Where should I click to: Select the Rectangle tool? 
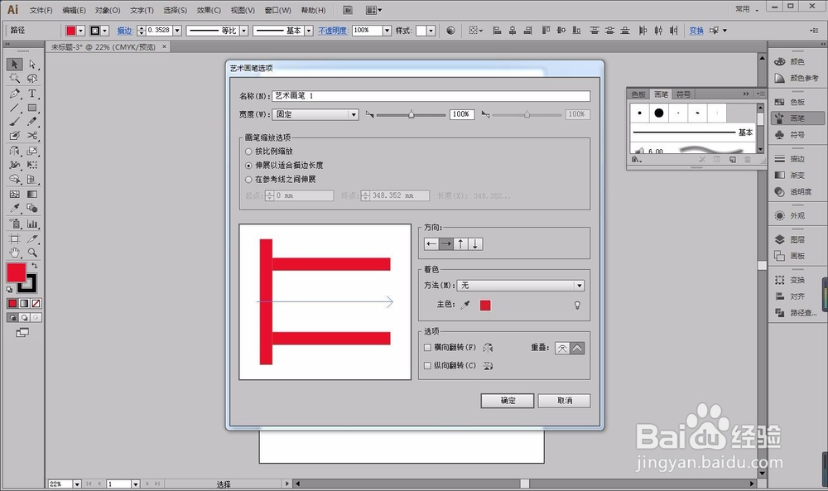click(x=32, y=108)
